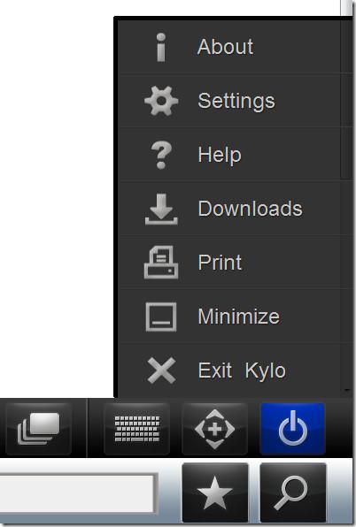The image size is (356, 527).
Task: Activate the zoom and pan tool
Action: 214,429
